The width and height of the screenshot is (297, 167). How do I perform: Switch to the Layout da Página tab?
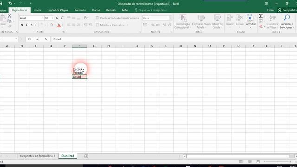[x=58, y=10]
